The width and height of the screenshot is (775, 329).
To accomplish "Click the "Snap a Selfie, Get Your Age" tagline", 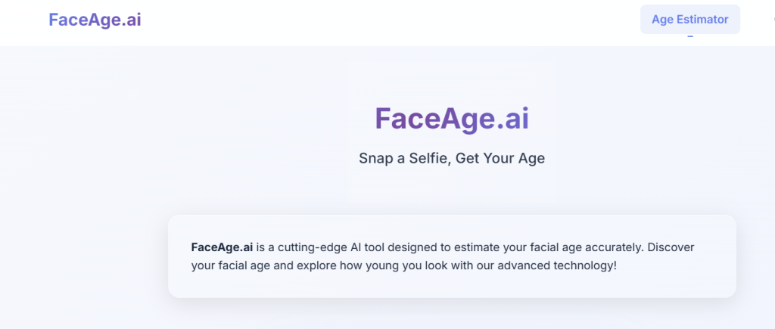I will click(452, 159).
